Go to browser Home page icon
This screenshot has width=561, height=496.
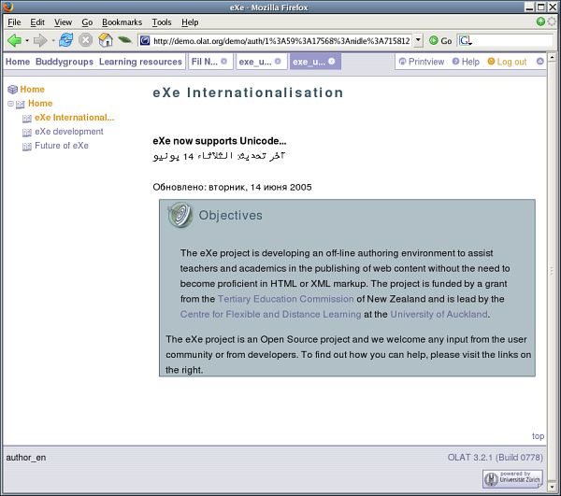(106, 40)
